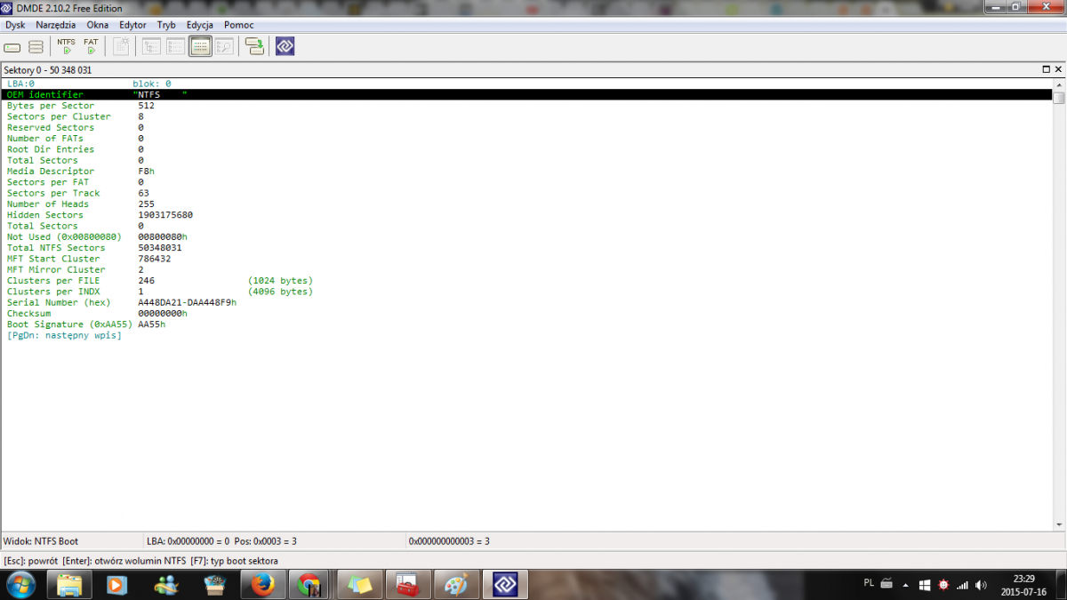Switch to file list panel icon
The image size is (1067, 600).
click(175, 46)
